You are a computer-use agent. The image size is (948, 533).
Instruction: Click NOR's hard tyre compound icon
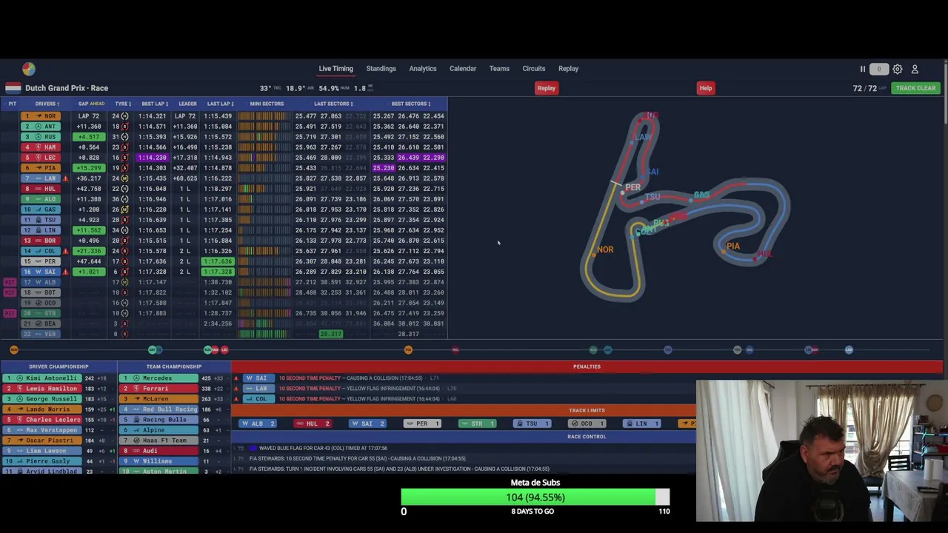124,116
